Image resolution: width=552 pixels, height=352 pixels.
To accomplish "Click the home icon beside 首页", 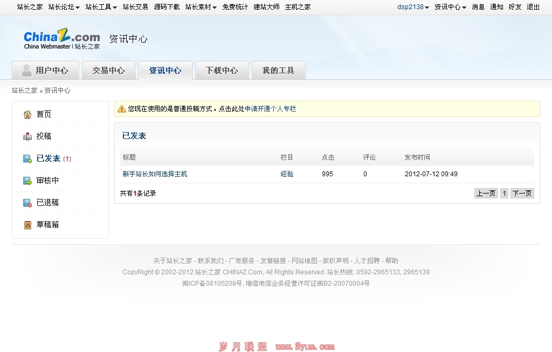I will pyautogui.click(x=27, y=114).
